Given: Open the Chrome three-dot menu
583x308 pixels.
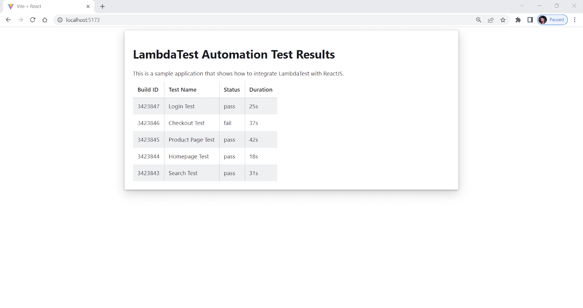Looking at the screenshot, I should pyautogui.click(x=575, y=20).
